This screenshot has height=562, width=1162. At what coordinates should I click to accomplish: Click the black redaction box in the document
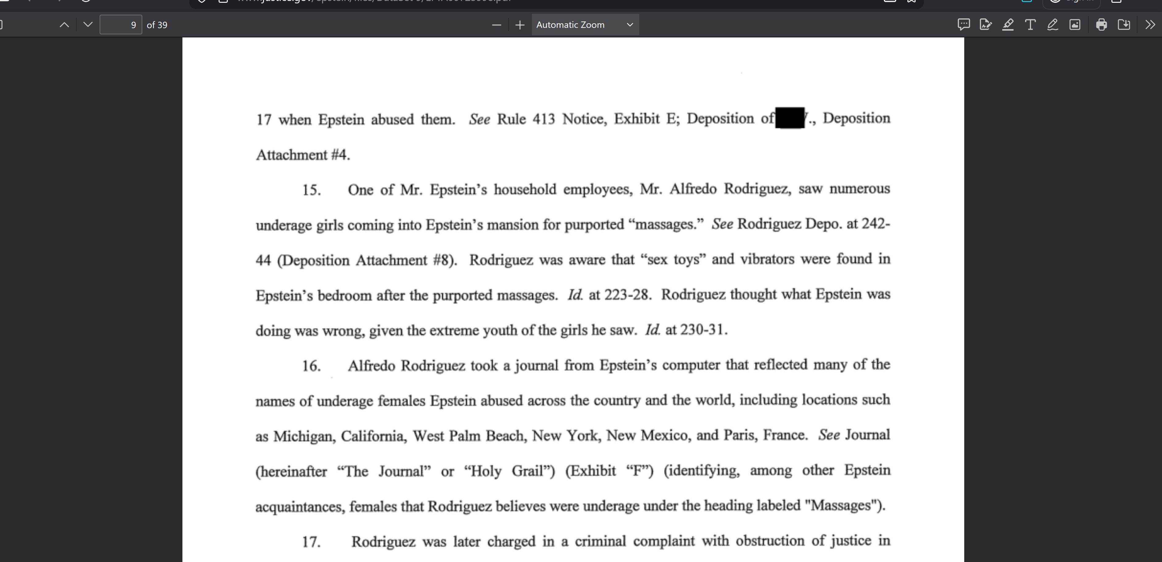(789, 118)
